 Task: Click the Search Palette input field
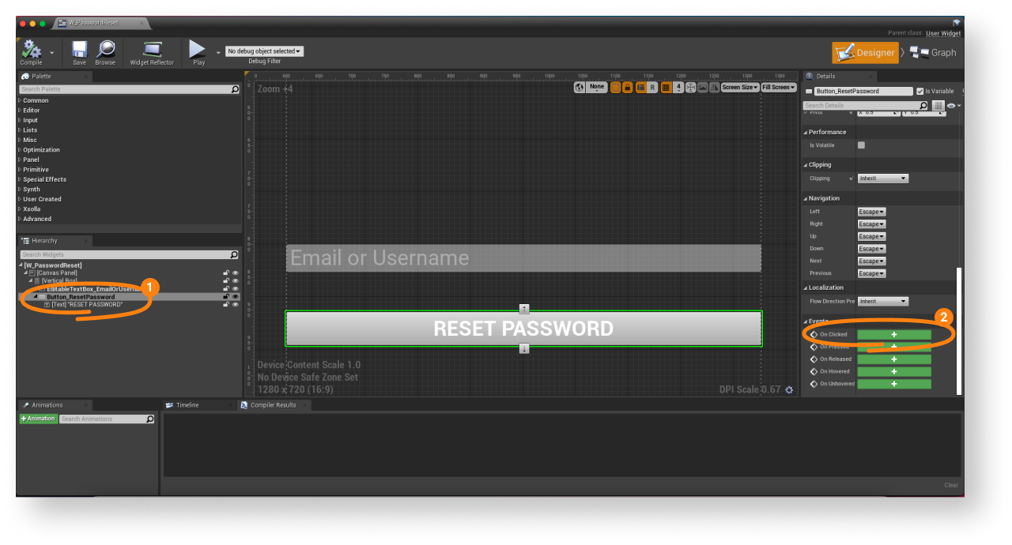point(125,89)
